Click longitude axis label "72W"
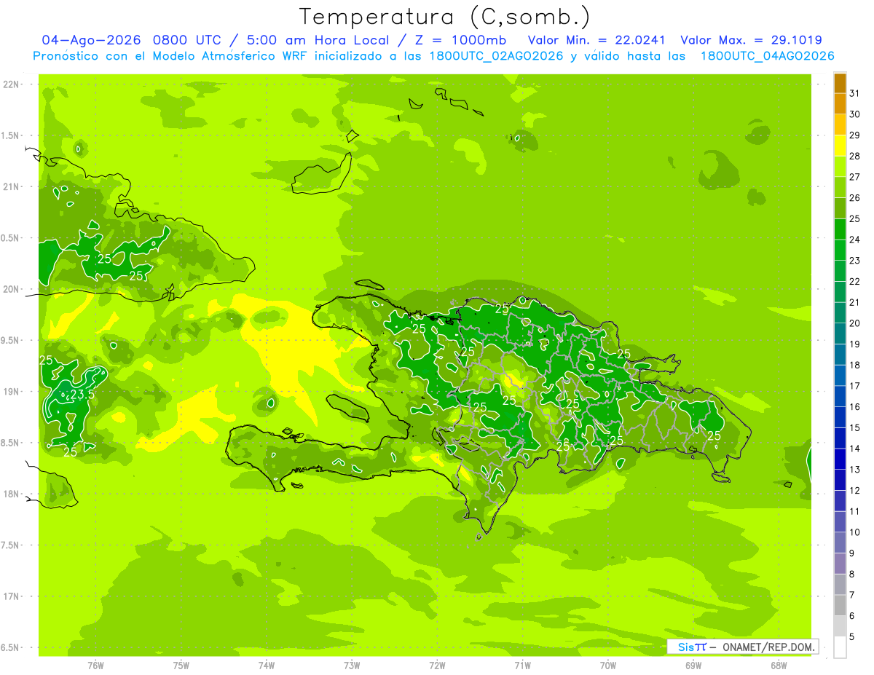 tap(437, 665)
